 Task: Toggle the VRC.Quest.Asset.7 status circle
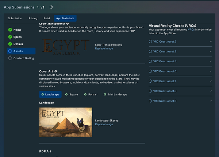tap(150, 81)
